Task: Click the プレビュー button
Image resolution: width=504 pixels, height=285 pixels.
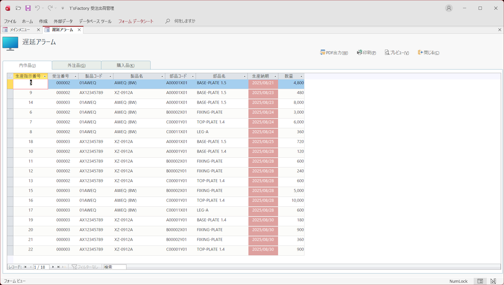Action: [397, 53]
